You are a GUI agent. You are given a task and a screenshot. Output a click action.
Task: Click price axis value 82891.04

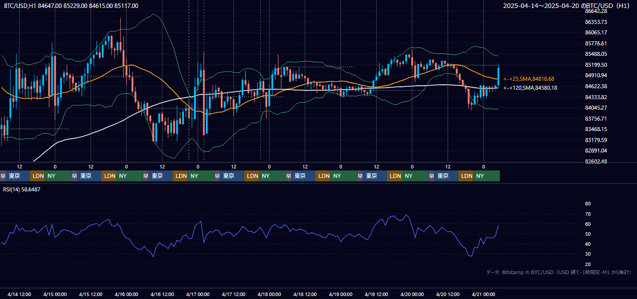(x=596, y=150)
